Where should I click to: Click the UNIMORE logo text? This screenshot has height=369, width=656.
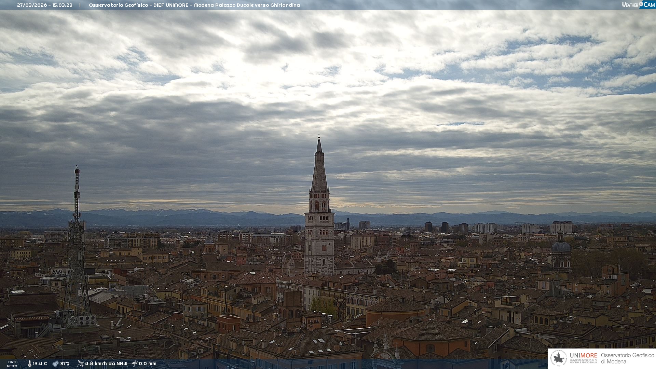[583, 356]
